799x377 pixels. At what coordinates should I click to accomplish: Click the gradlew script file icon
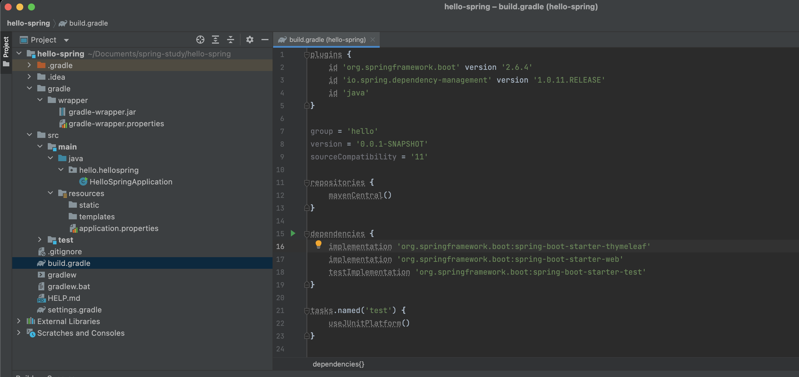pyautogui.click(x=41, y=275)
